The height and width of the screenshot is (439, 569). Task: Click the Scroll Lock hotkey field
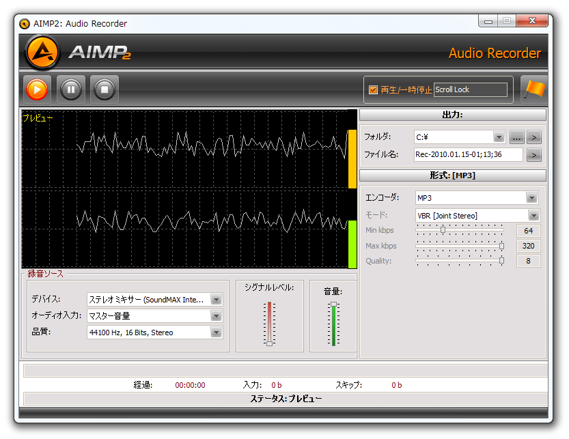click(471, 89)
